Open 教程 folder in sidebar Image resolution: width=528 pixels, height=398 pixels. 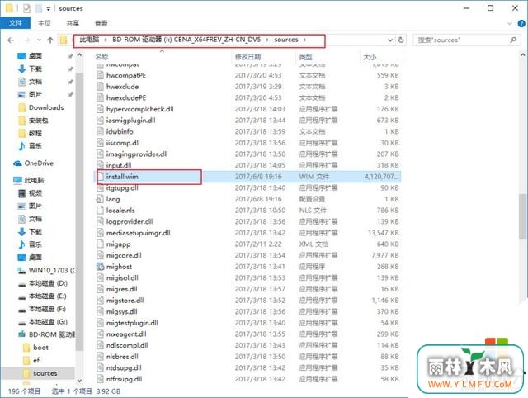pos(35,133)
